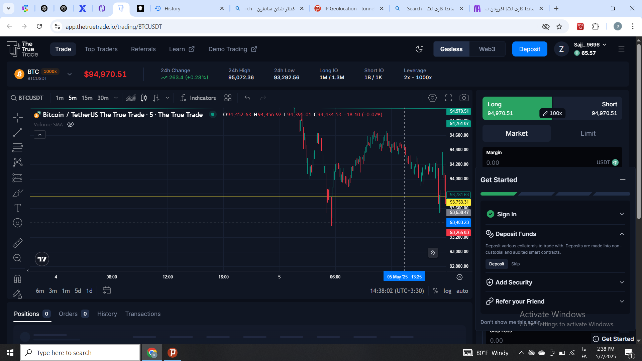
Task: Expand the Sign-In section
Action: point(622,214)
